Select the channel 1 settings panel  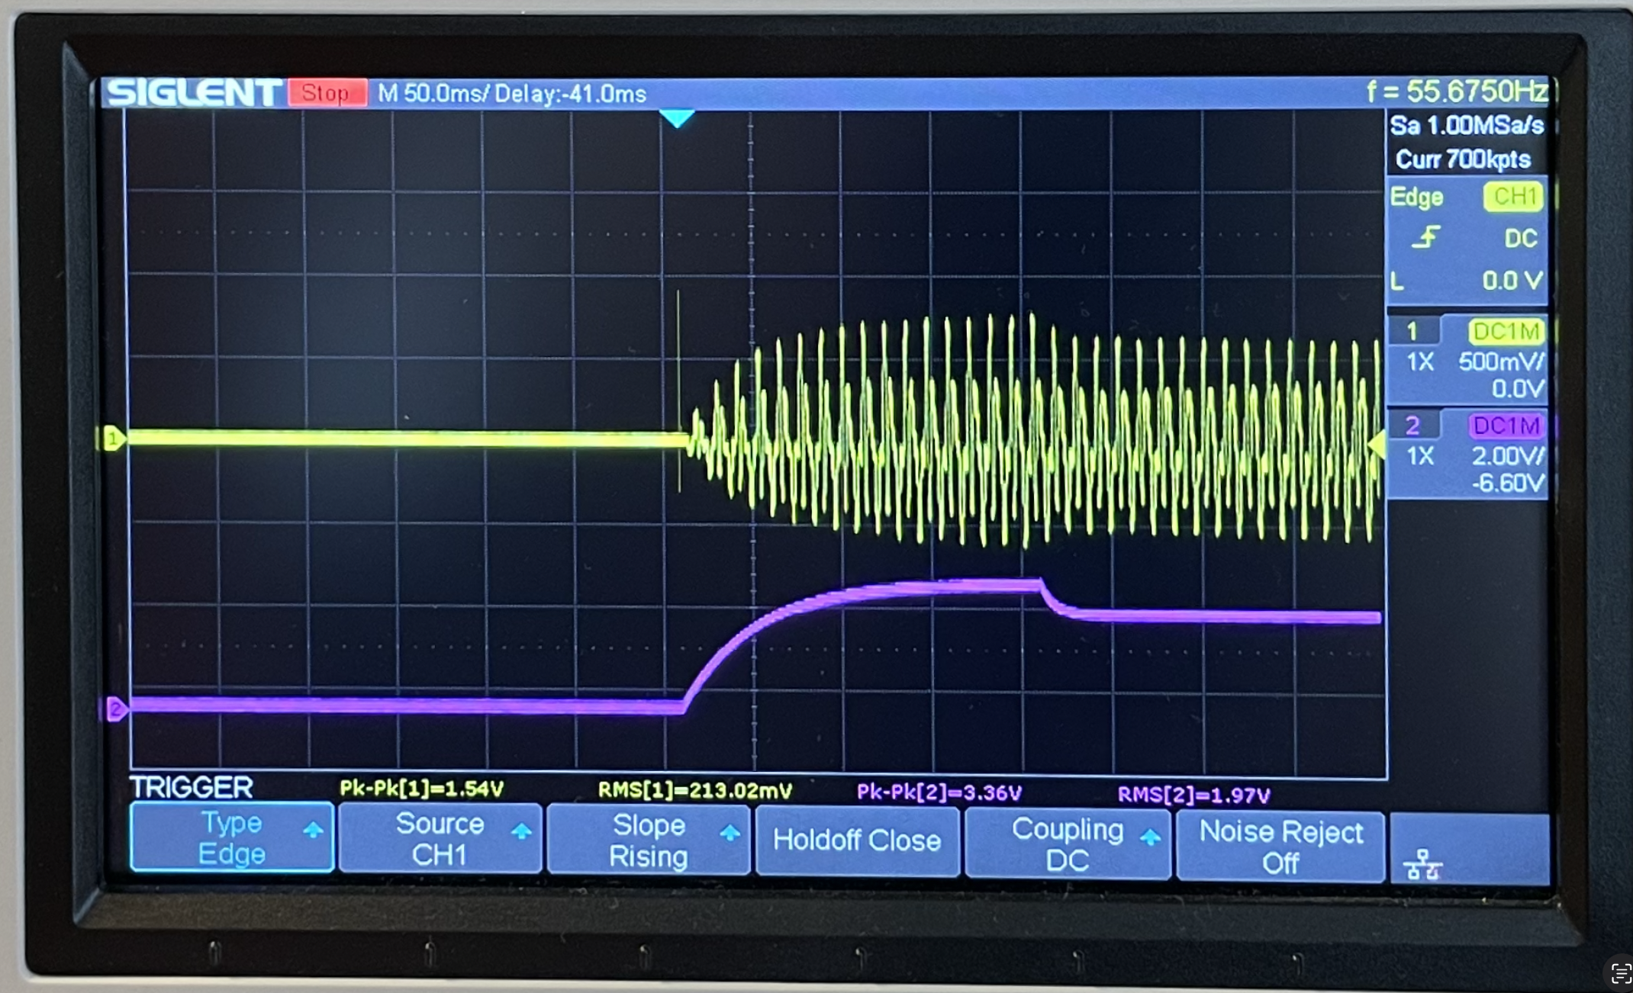[x=1467, y=360]
